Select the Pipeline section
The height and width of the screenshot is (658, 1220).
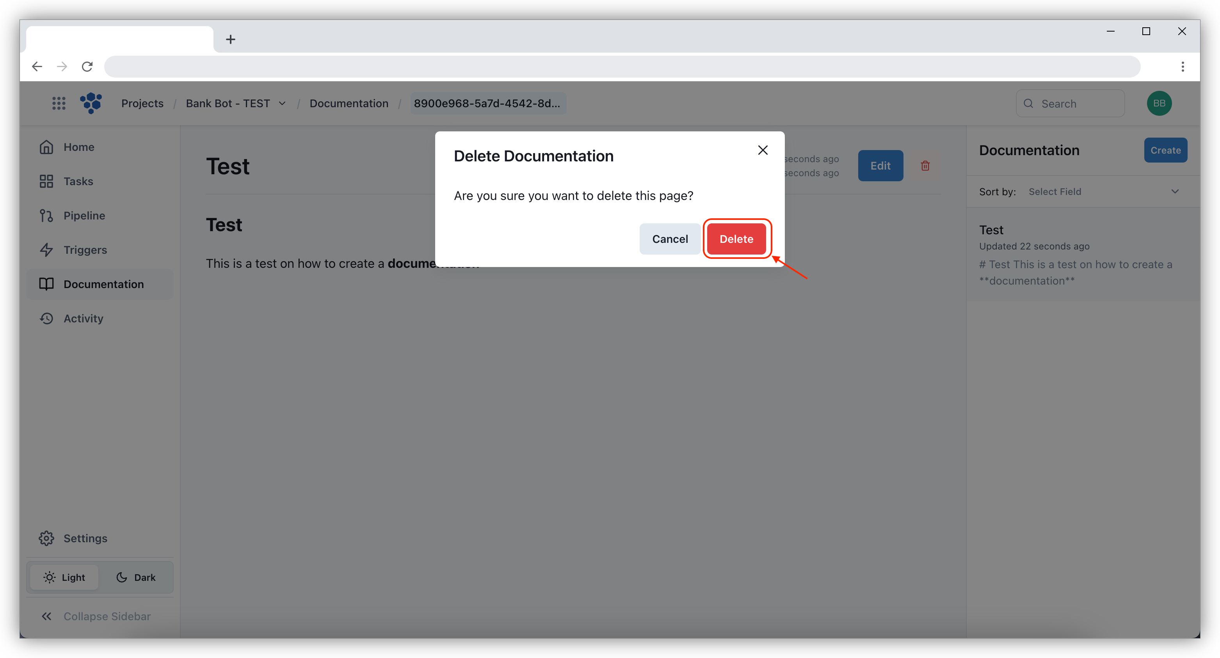[84, 215]
